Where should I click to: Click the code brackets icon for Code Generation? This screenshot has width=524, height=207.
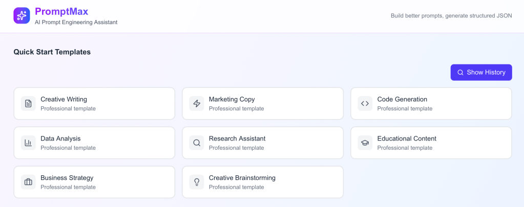coord(365,104)
